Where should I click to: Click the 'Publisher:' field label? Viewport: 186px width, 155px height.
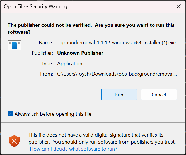(x=42, y=53)
